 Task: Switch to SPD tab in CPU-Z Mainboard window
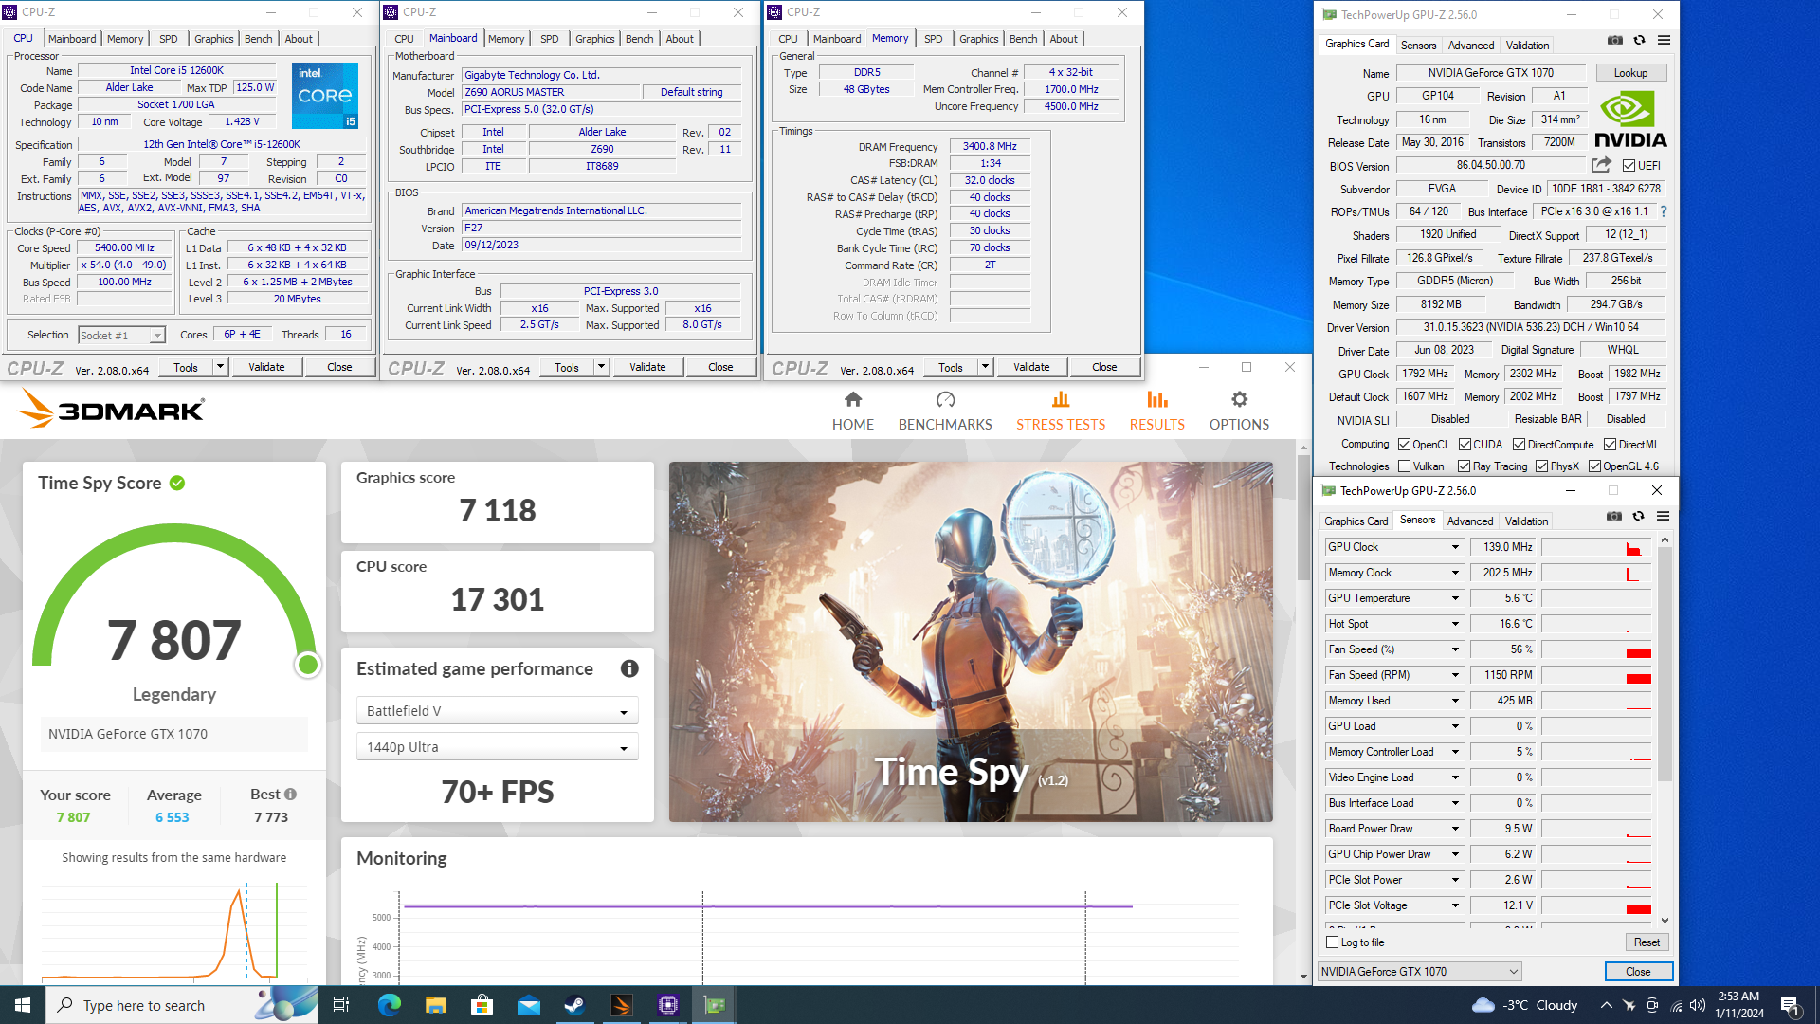point(549,39)
